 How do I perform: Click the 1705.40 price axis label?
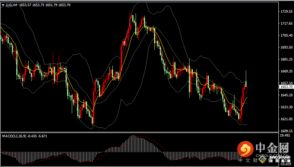(x=286, y=36)
